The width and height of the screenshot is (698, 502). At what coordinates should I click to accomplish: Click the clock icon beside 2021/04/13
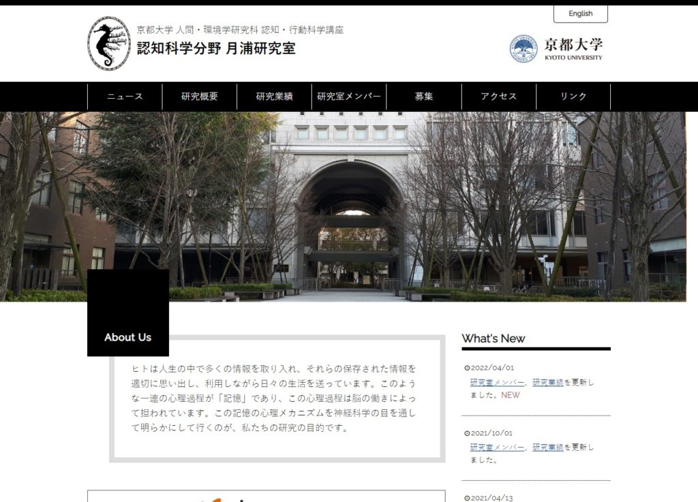coord(467,498)
